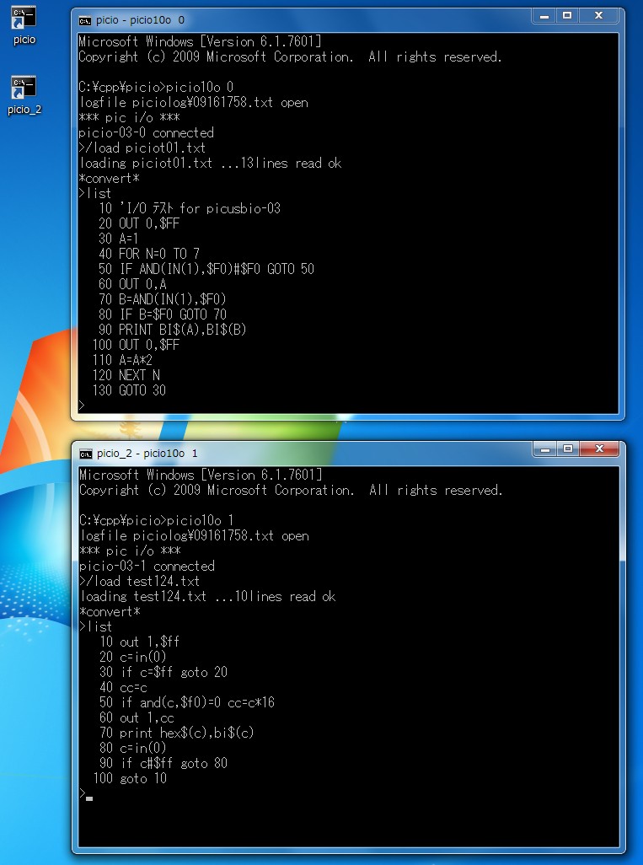
Task: Click line '20 c=in(0)'
Action: (133, 657)
